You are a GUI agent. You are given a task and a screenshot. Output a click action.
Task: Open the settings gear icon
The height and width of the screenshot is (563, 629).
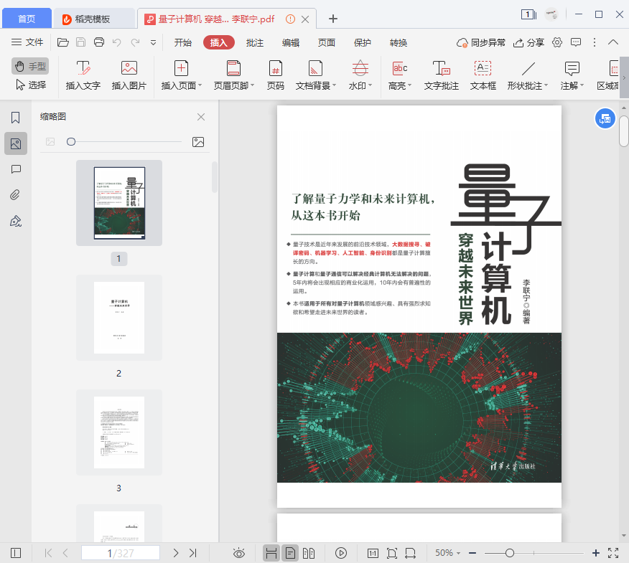click(557, 42)
